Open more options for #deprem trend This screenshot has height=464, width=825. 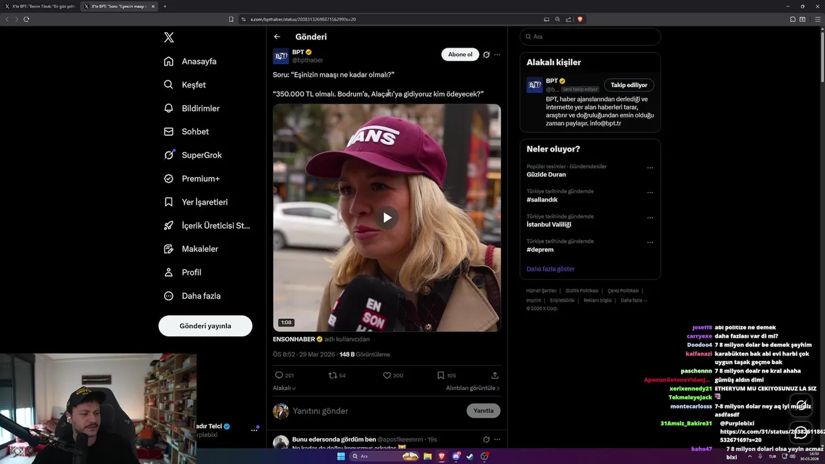[650, 242]
